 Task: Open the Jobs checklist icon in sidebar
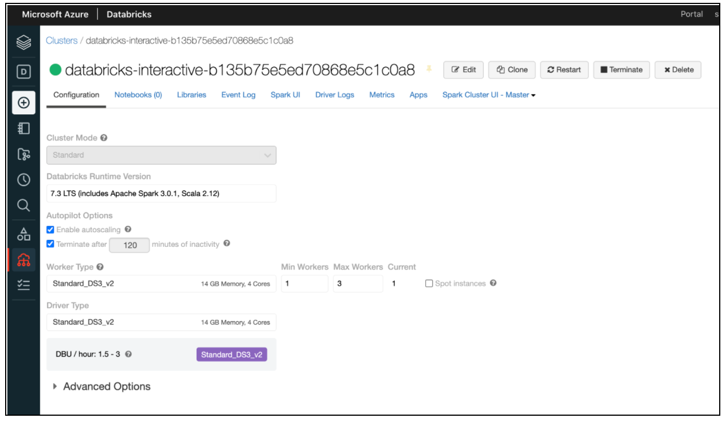tap(23, 285)
